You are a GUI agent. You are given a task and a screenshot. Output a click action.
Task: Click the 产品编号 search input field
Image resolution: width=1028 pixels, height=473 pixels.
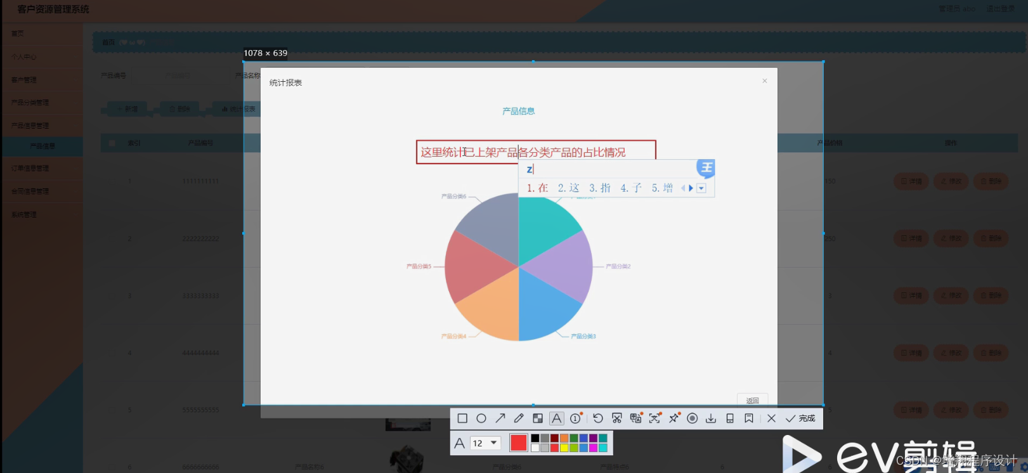pyautogui.click(x=181, y=75)
